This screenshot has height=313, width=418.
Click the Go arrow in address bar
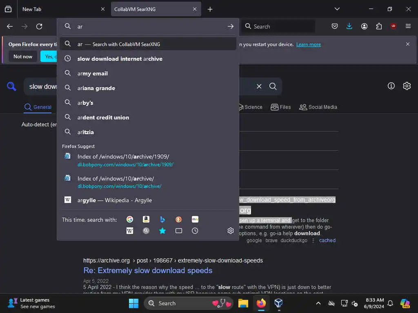(x=231, y=26)
